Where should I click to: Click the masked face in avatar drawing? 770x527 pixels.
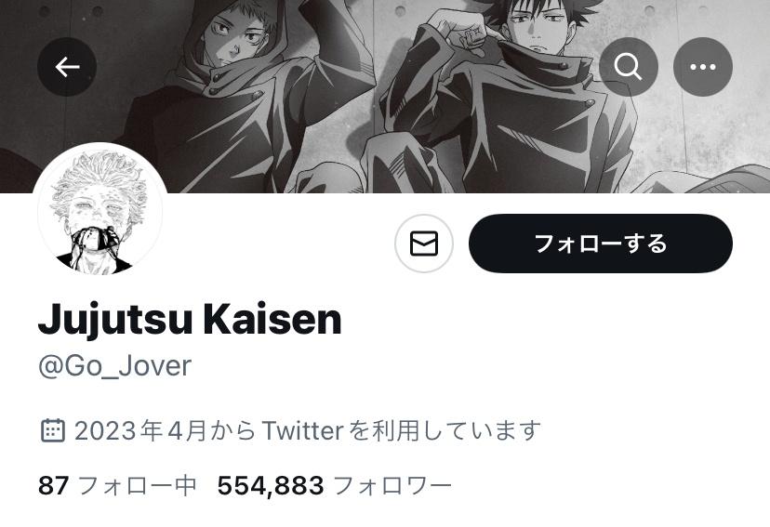click(x=96, y=241)
